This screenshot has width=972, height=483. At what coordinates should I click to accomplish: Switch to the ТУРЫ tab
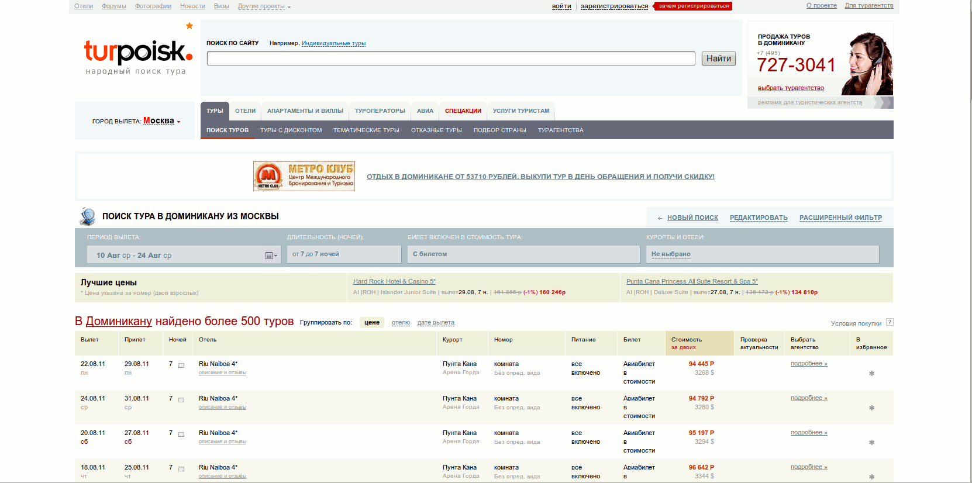click(x=215, y=111)
